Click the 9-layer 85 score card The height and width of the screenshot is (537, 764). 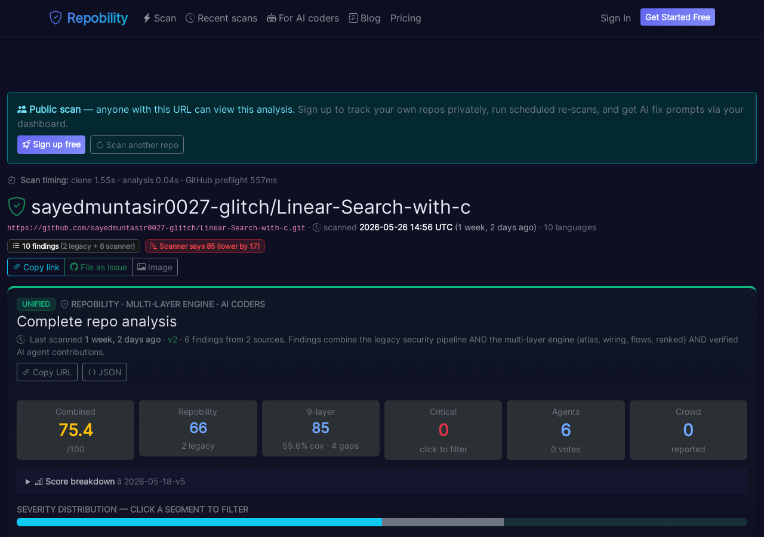[x=321, y=428]
